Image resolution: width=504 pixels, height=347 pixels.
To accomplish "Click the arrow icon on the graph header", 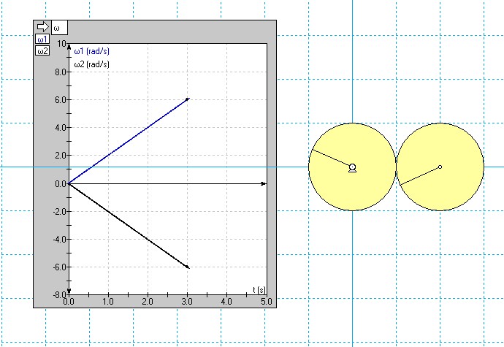I will click(x=42, y=27).
